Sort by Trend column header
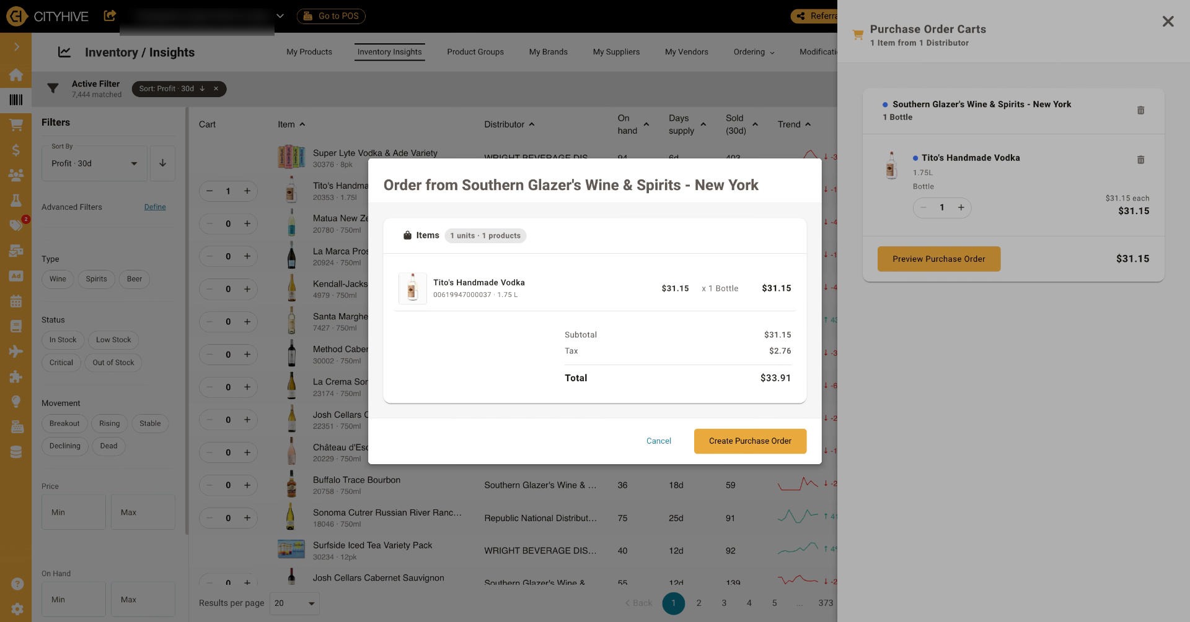Image resolution: width=1190 pixels, height=622 pixels. point(794,124)
